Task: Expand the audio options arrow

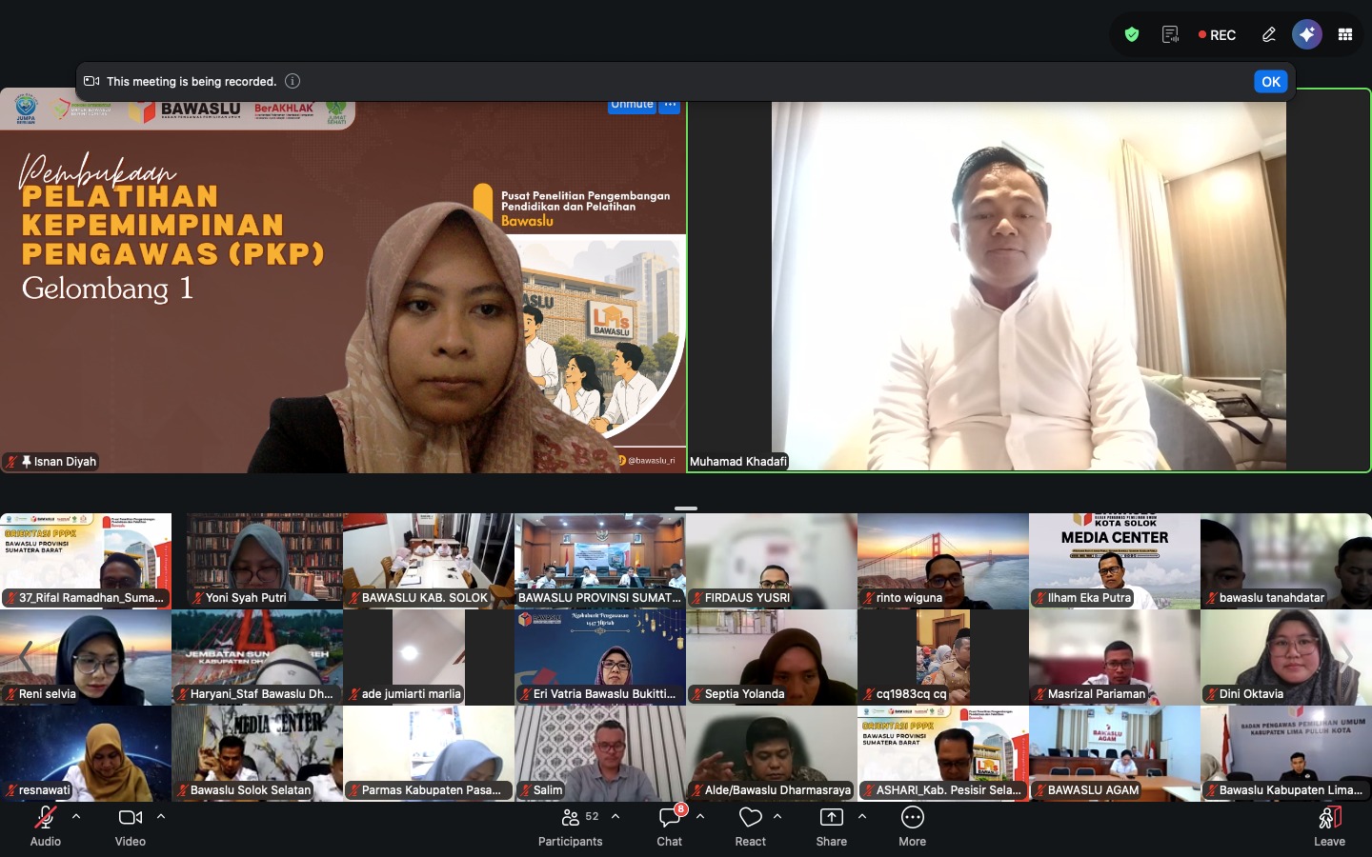Action: pos(76,817)
